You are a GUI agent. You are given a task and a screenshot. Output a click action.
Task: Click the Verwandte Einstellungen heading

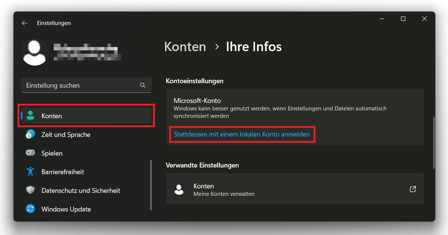pyautogui.click(x=202, y=165)
